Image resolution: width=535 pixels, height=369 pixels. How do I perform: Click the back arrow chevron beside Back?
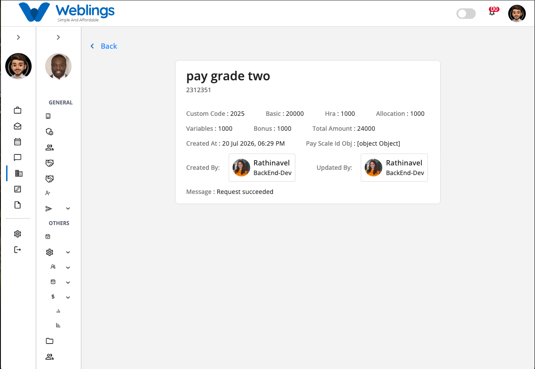tap(92, 46)
